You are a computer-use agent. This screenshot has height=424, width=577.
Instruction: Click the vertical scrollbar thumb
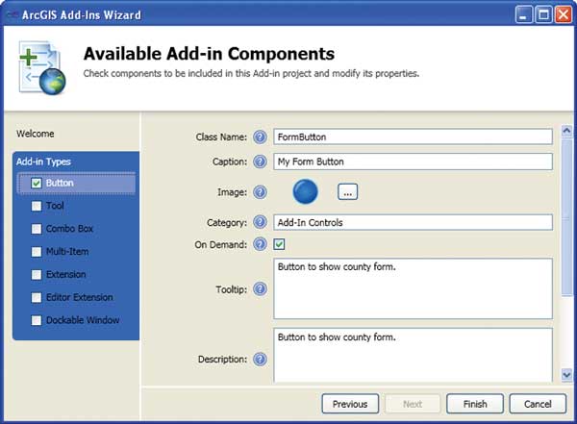pos(566,216)
